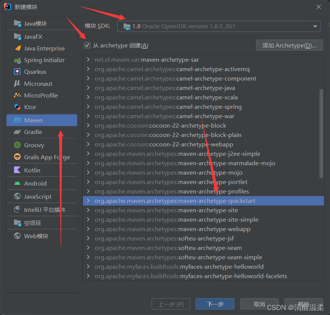Select JavaScript project type
The height and width of the screenshot is (315, 330).
(42, 196)
